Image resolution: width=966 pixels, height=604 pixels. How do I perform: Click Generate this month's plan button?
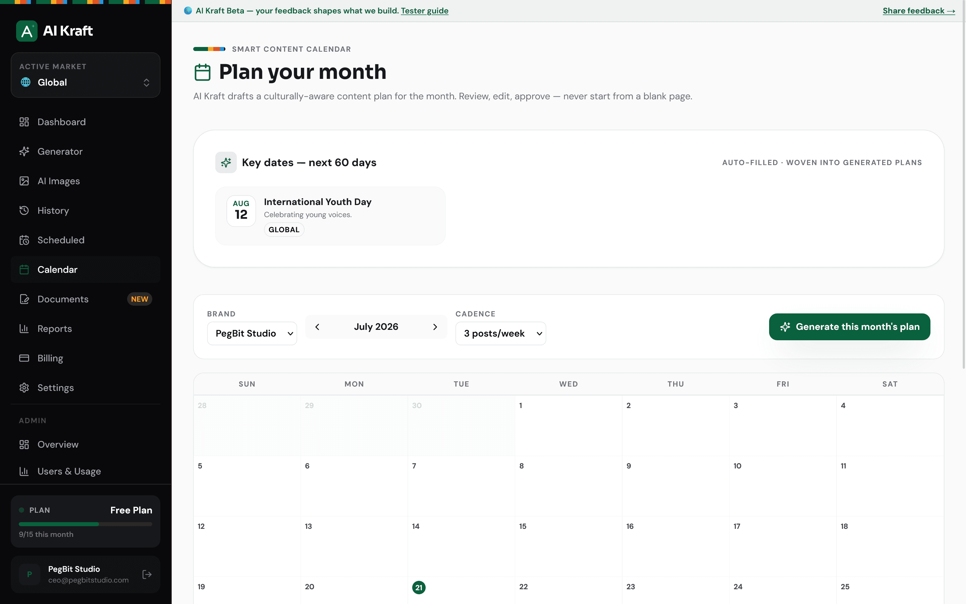click(849, 327)
